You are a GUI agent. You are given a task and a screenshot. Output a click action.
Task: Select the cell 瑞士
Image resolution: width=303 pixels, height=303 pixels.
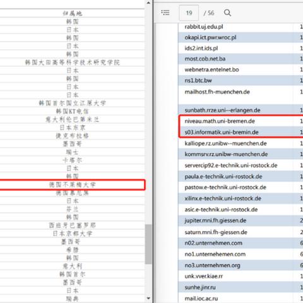(72, 152)
